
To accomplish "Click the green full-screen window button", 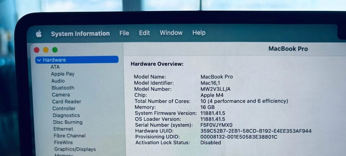I will point(55,50).
